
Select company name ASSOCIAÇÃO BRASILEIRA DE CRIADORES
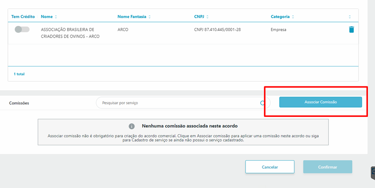(70, 33)
